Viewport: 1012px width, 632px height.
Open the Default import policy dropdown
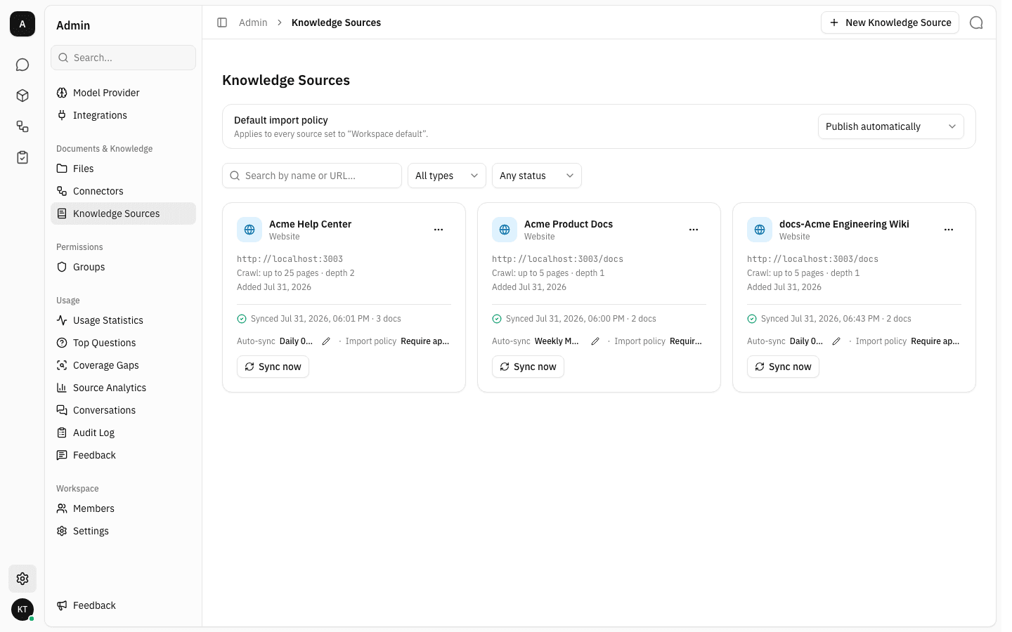890,126
